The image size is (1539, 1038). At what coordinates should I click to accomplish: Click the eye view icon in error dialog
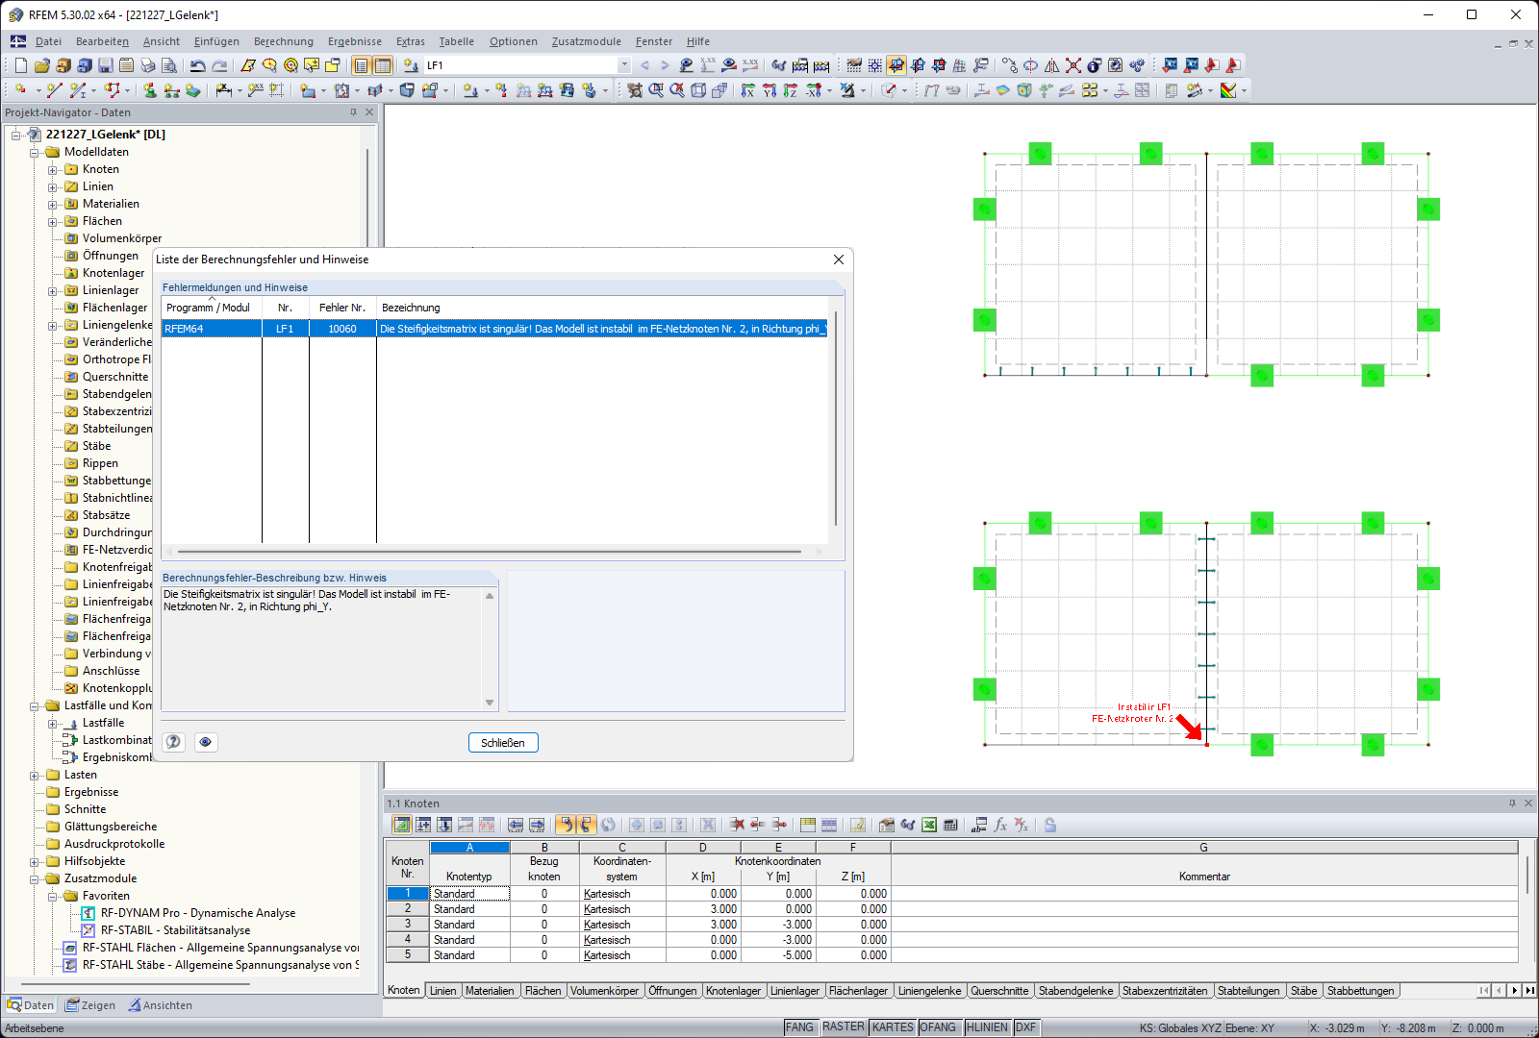pyautogui.click(x=205, y=742)
